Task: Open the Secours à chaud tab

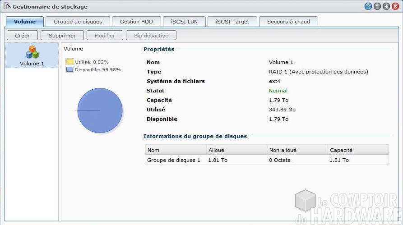Action: (x=288, y=22)
